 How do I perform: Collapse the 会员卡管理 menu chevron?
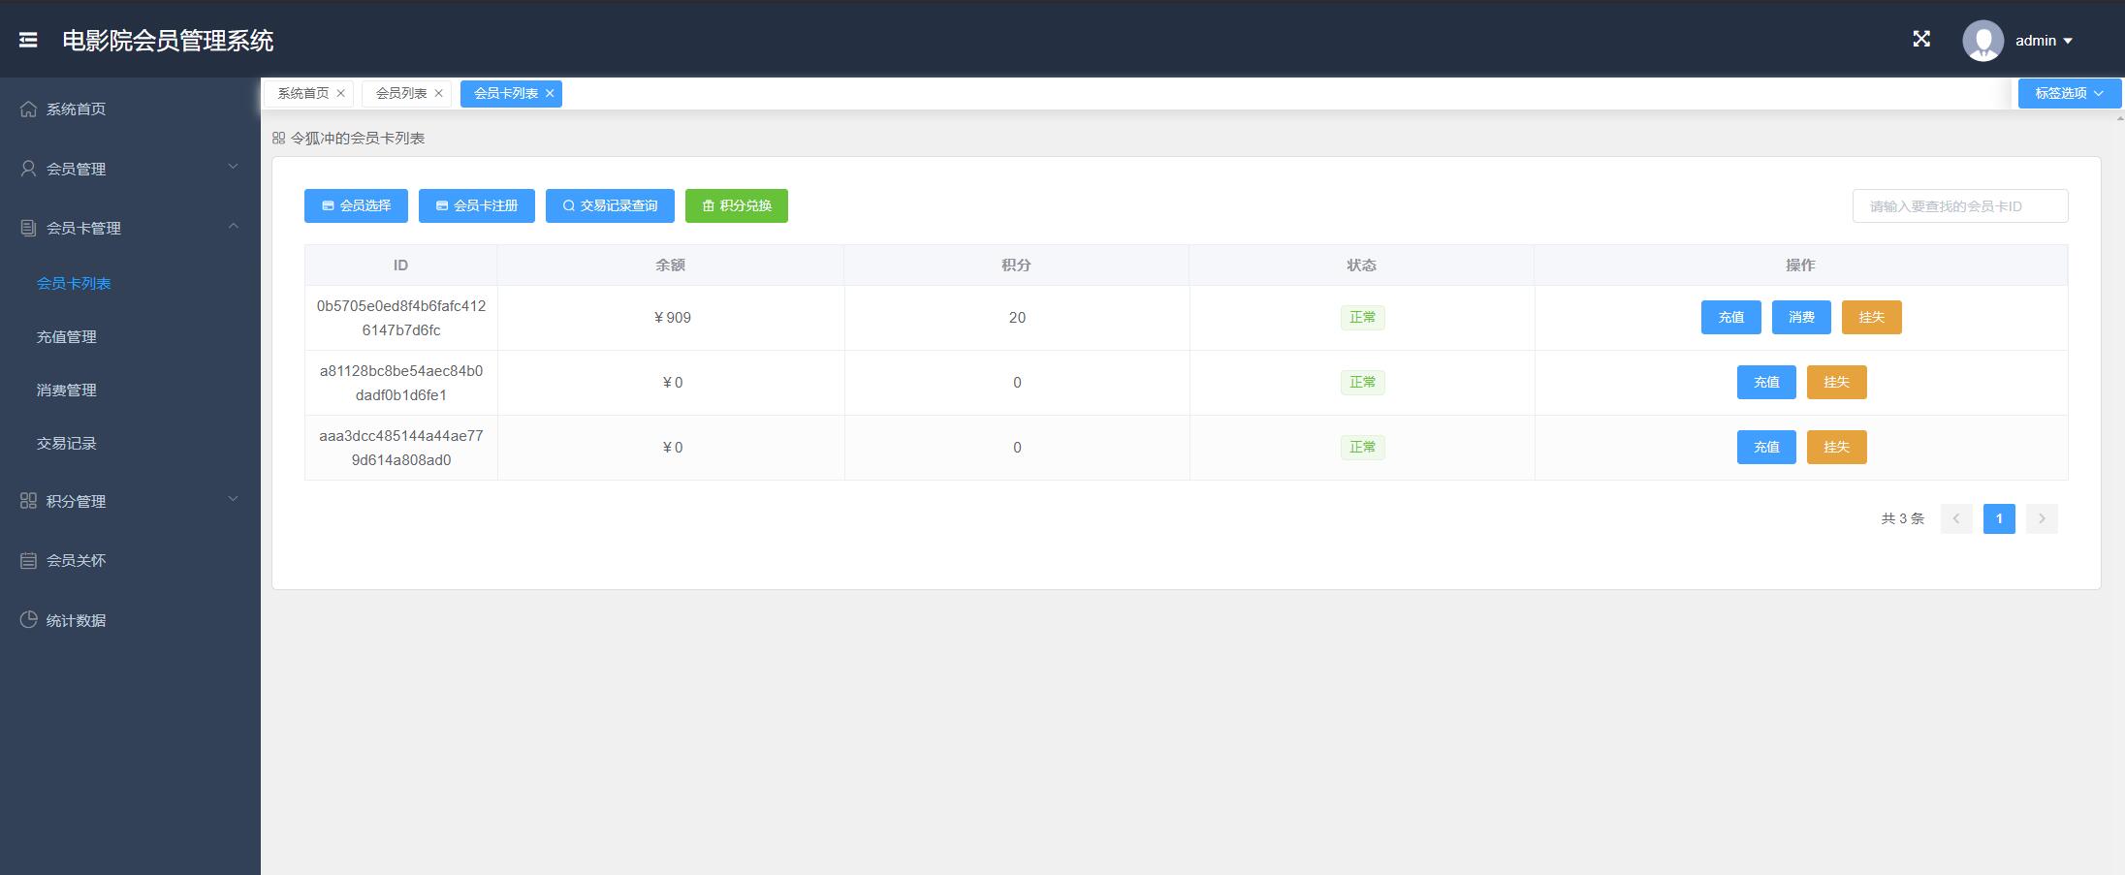pyautogui.click(x=233, y=226)
